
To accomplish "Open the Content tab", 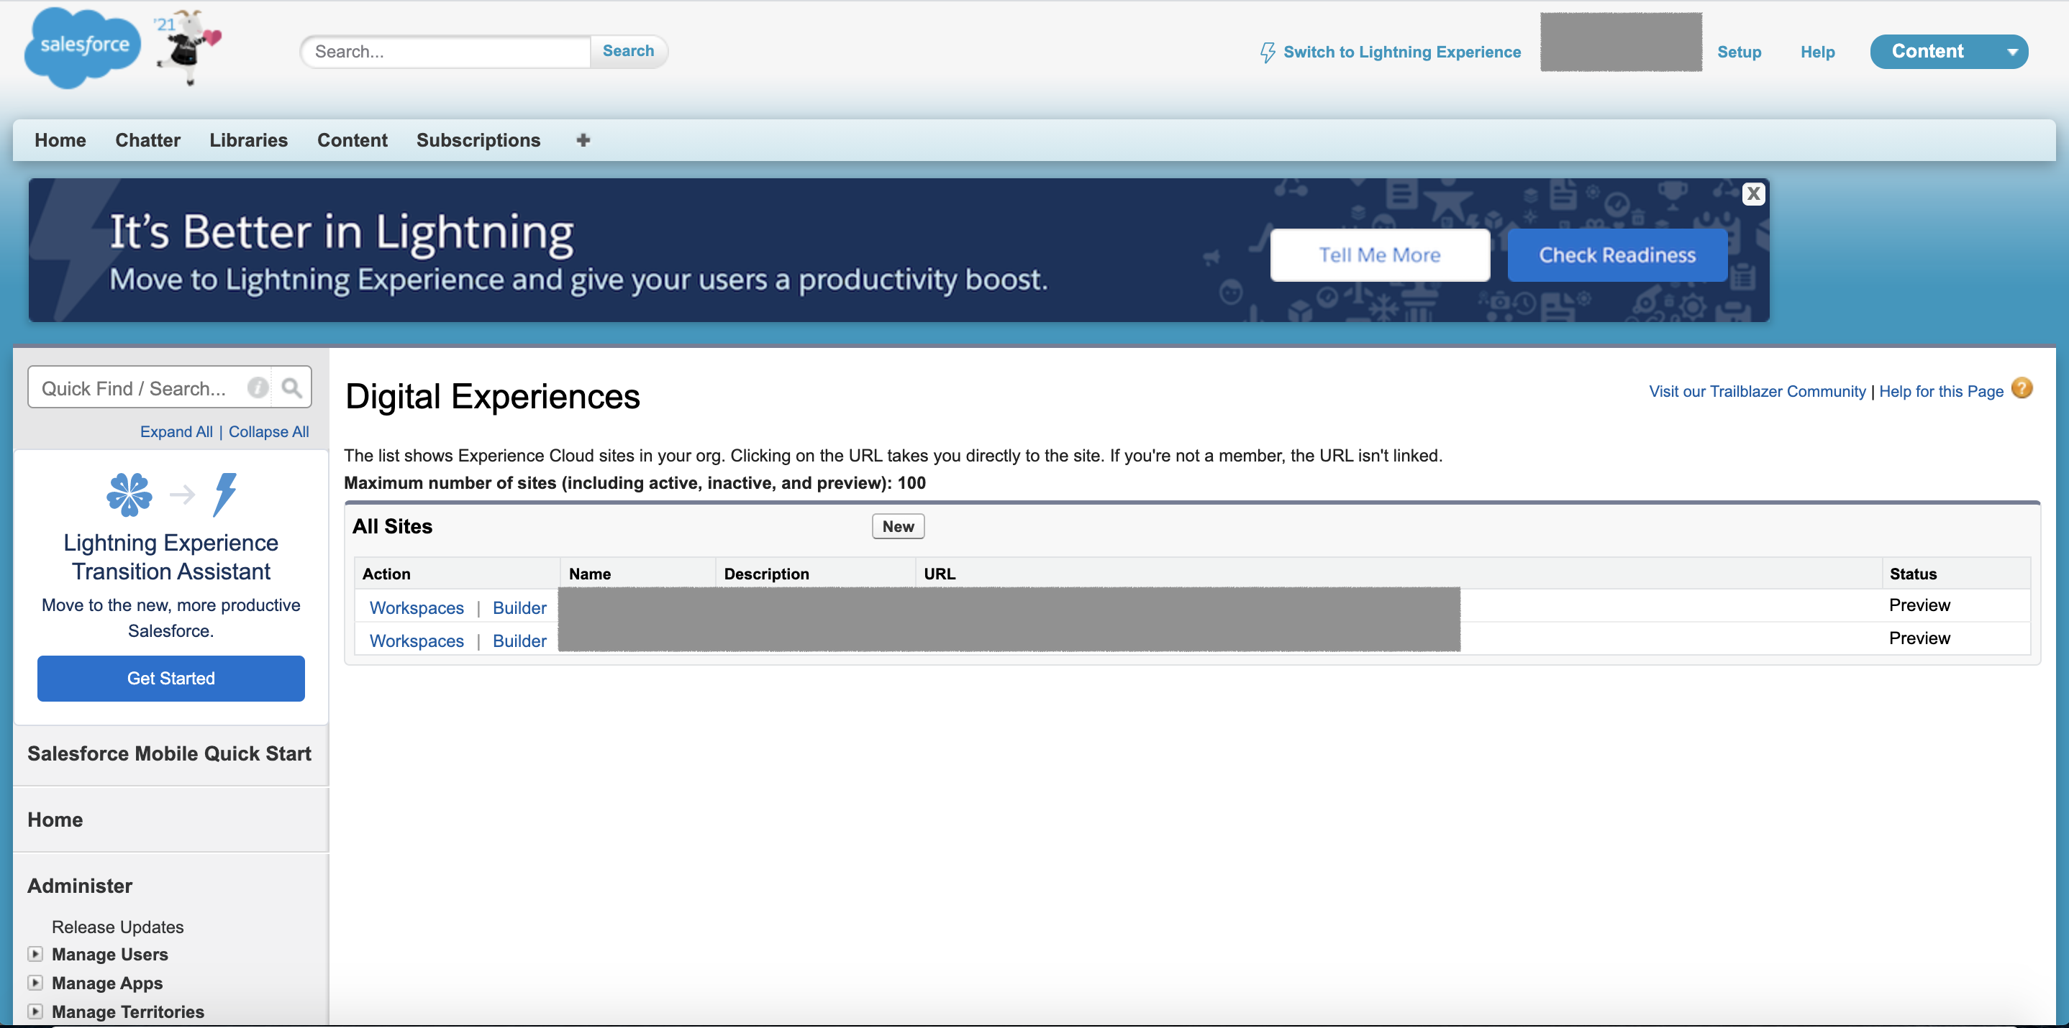I will [x=352, y=140].
